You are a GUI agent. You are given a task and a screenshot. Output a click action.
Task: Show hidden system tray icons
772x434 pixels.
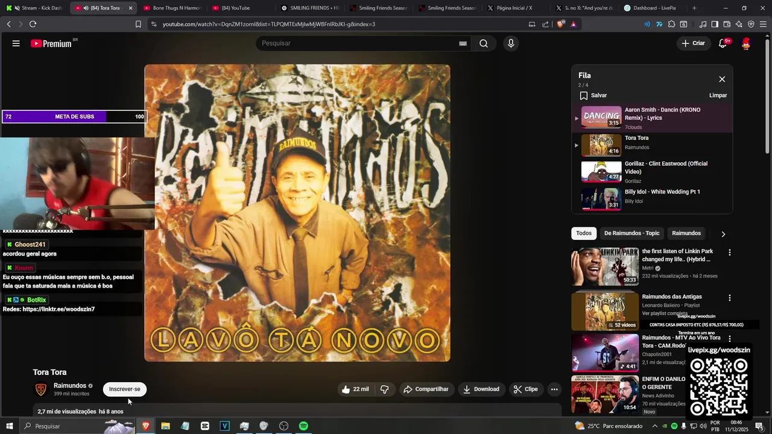(x=655, y=426)
